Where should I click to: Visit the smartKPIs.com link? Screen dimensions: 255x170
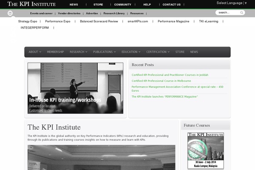(x=138, y=21)
